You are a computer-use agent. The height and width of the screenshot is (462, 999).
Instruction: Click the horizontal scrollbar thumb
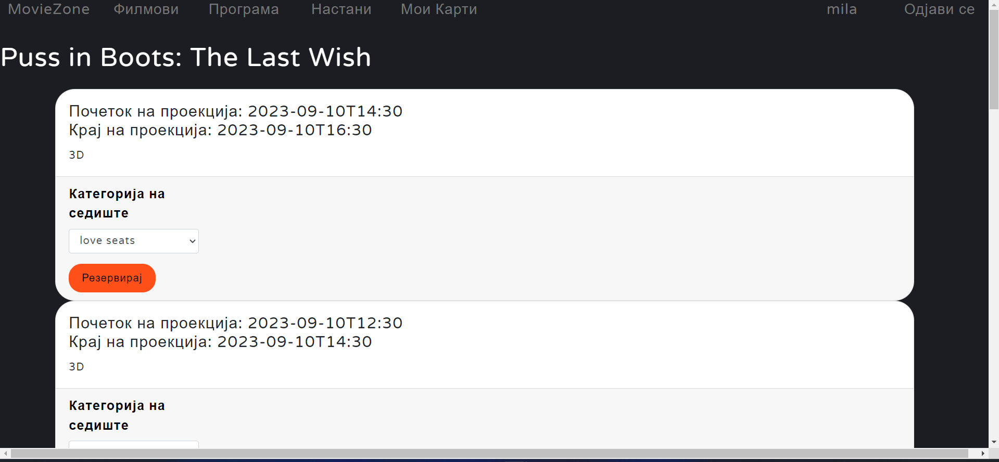click(489, 454)
